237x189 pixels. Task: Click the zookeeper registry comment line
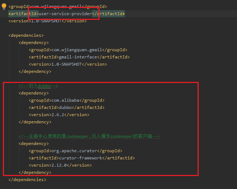[89, 136]
